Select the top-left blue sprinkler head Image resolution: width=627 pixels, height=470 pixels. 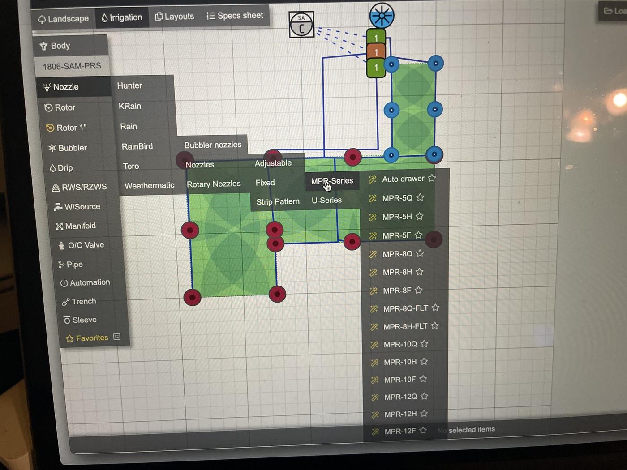tap(391, 64)
